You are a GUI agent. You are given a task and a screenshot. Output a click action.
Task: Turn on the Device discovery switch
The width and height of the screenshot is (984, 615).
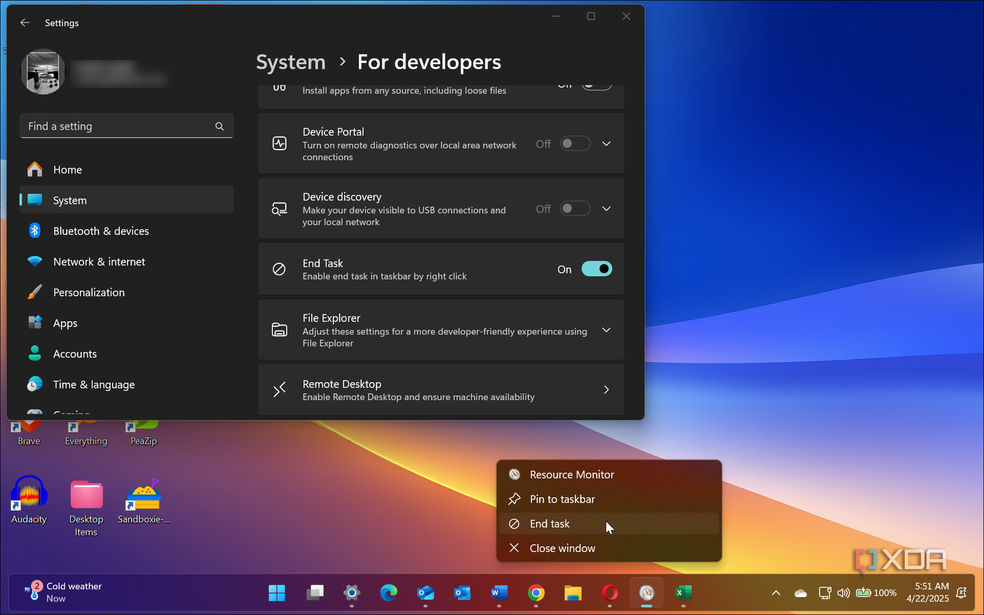[x=574, y=209]
